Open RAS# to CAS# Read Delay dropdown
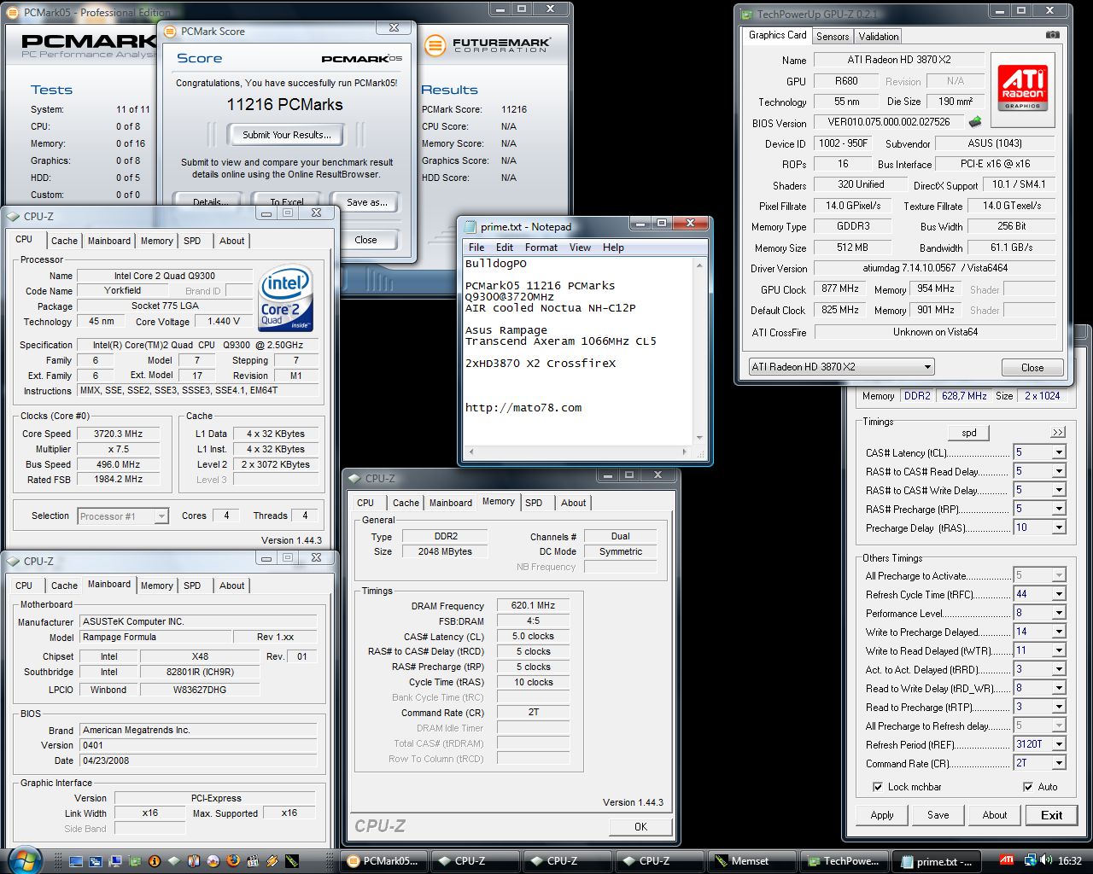Image resolution: width=1093 pixels, height=874 pixels. 1059,471
